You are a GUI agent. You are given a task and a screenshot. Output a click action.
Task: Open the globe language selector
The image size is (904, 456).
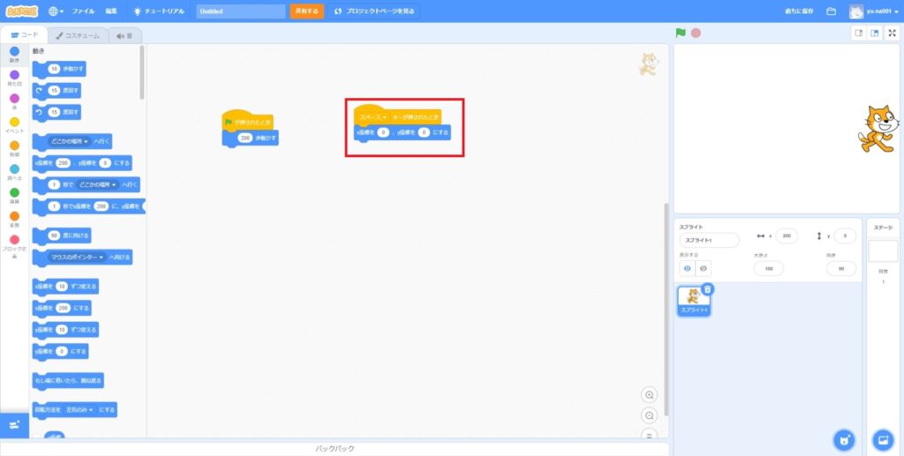pos(56,11)
